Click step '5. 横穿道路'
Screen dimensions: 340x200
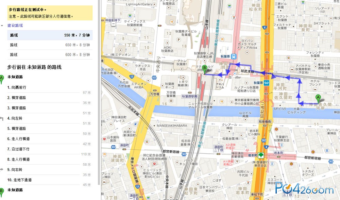(x=17, y=129)
